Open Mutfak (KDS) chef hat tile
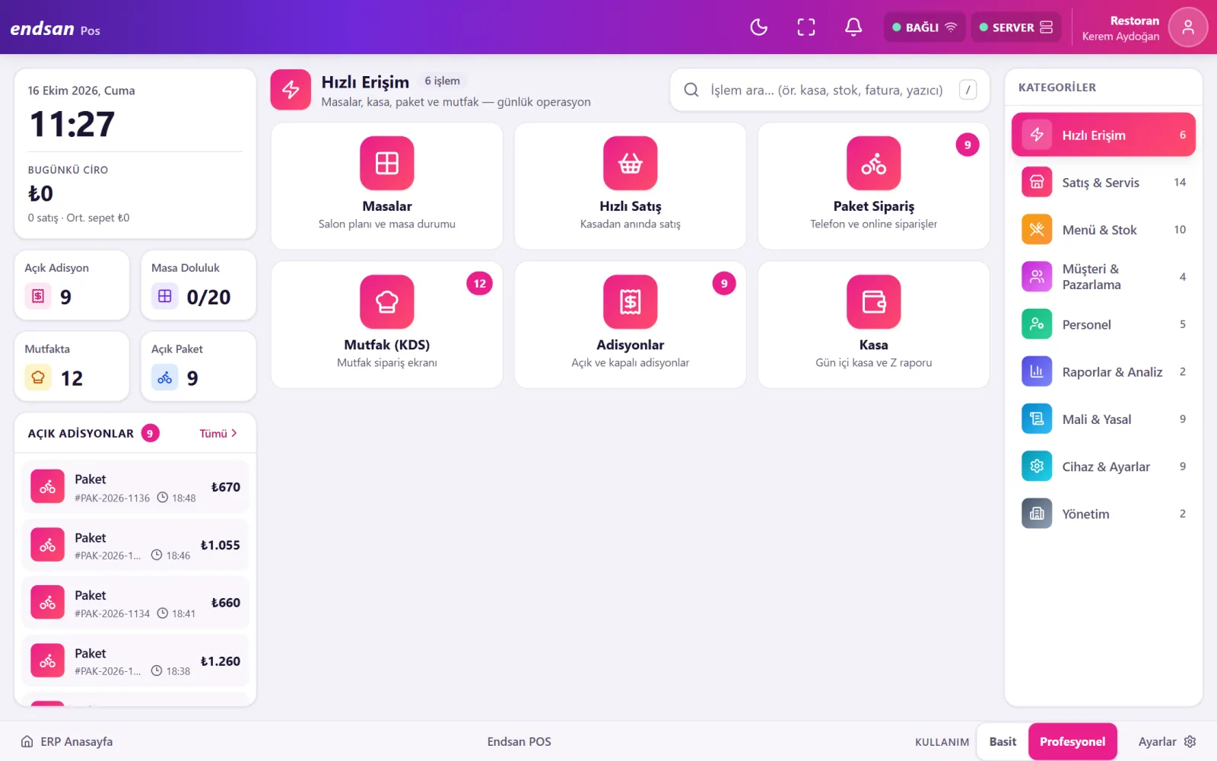 point(386,324)
